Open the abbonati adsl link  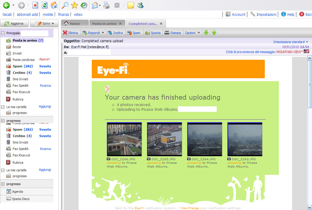pyautogui.click(x=28, y=15)
